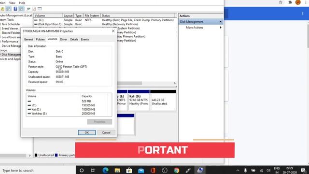Sort by the Status column header

[x=138, y=15]
